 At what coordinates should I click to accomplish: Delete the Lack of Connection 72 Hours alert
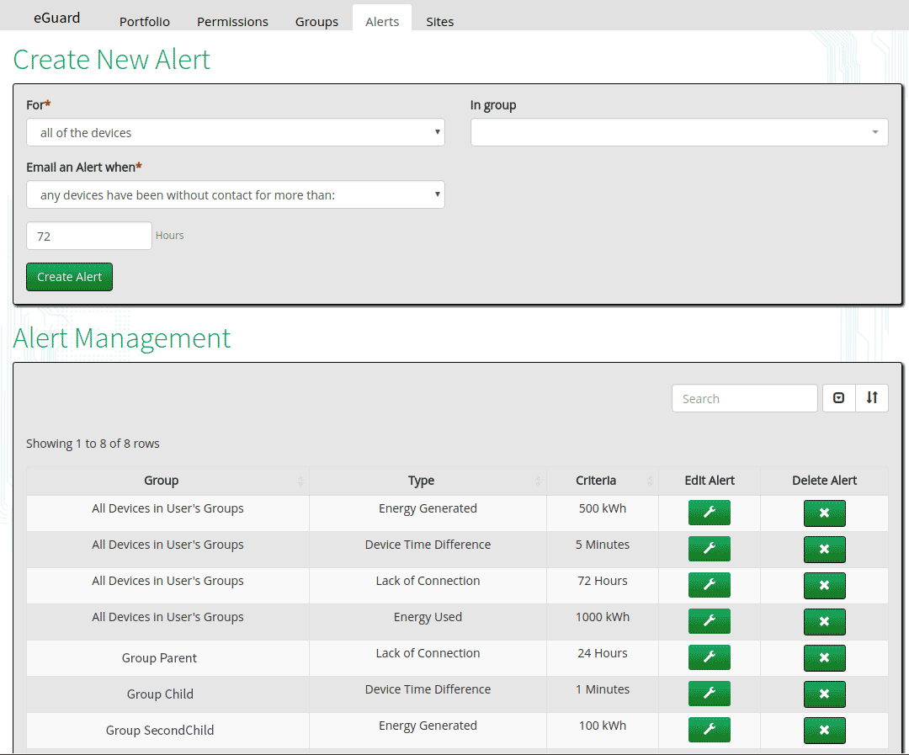824,585
